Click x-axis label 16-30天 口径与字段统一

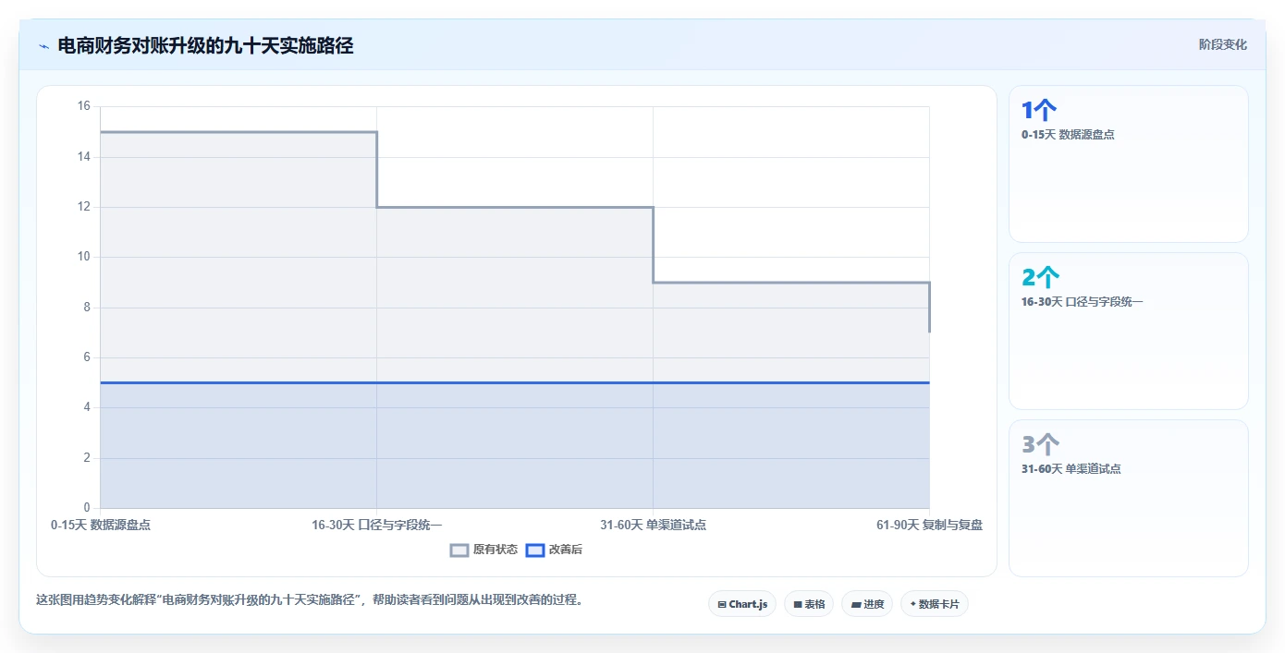pos(376,525)
